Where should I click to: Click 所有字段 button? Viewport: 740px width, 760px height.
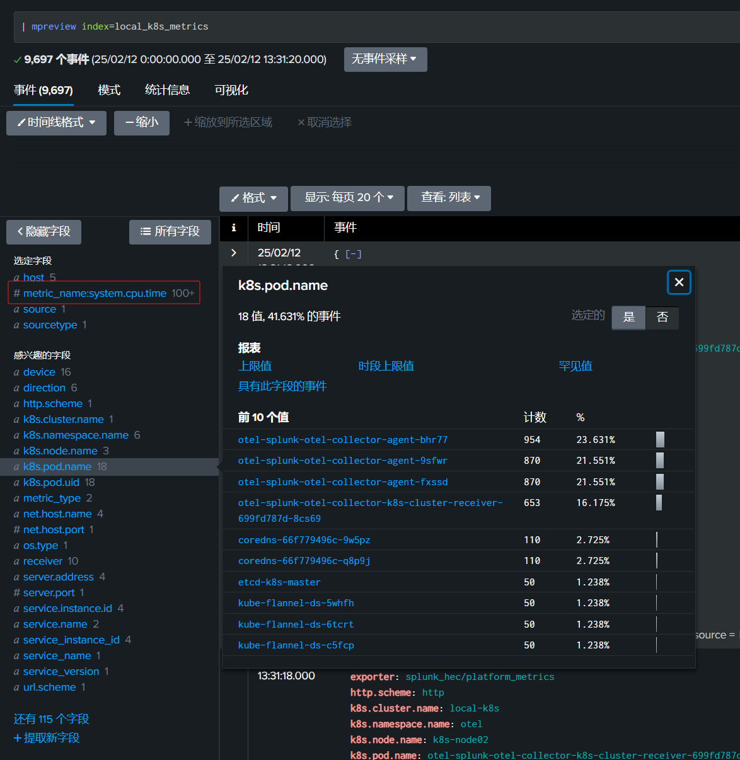[170, 232]
